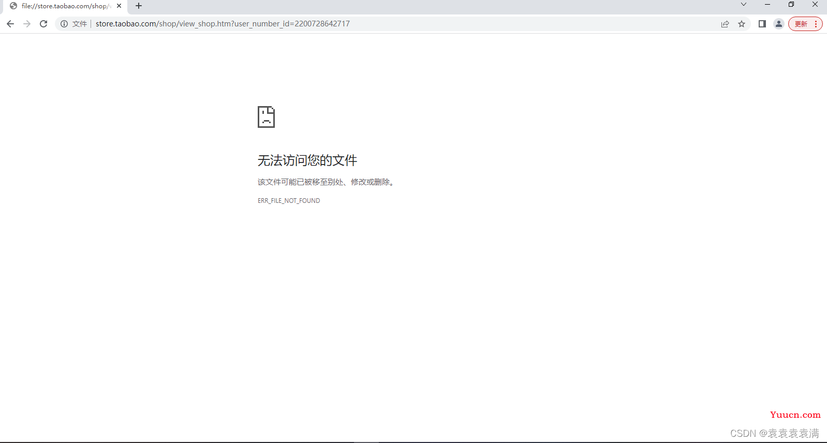Click the sad file error icon
827x443 pixels.
(x=266, y=117)
